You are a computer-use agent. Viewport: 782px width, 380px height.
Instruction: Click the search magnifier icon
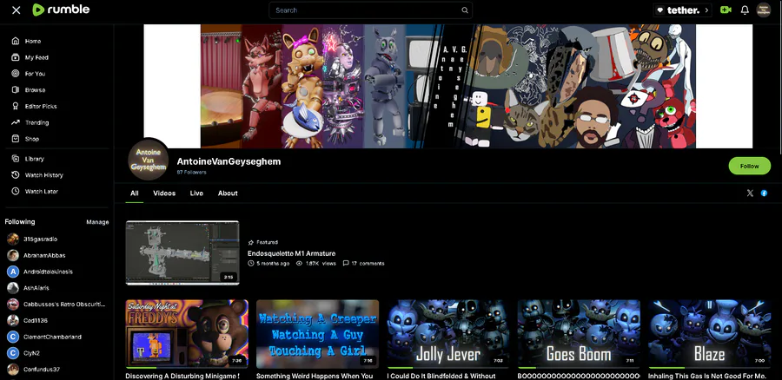click(464, 10)
